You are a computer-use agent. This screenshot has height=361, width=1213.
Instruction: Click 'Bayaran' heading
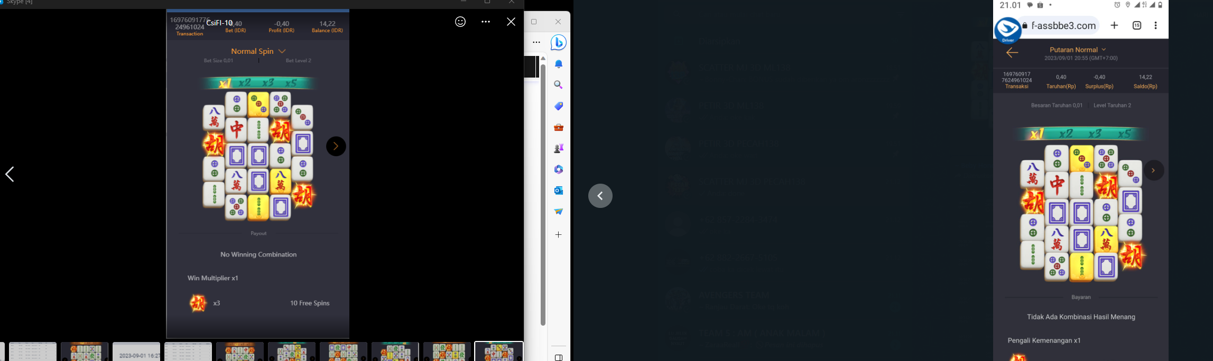pos(1081,297)
